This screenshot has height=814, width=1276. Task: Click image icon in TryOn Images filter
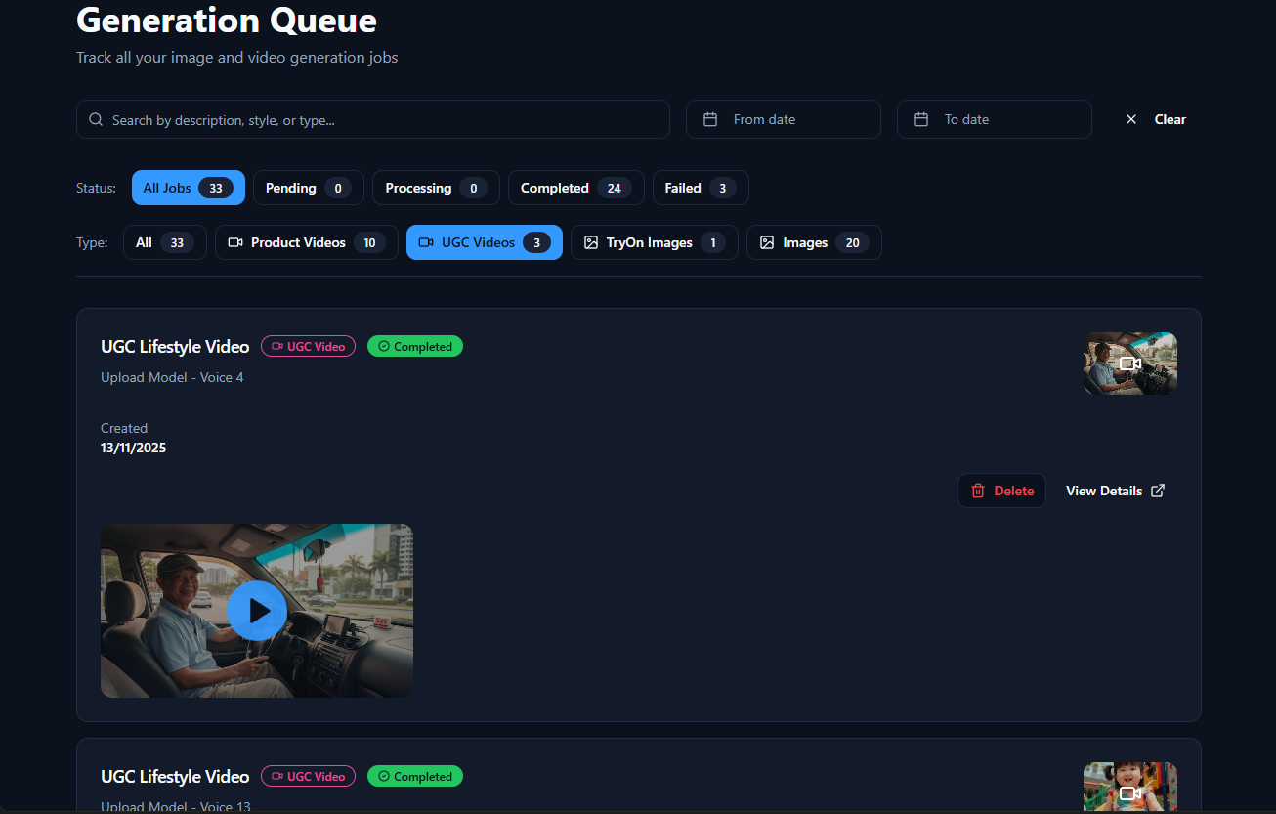(591, 242)
